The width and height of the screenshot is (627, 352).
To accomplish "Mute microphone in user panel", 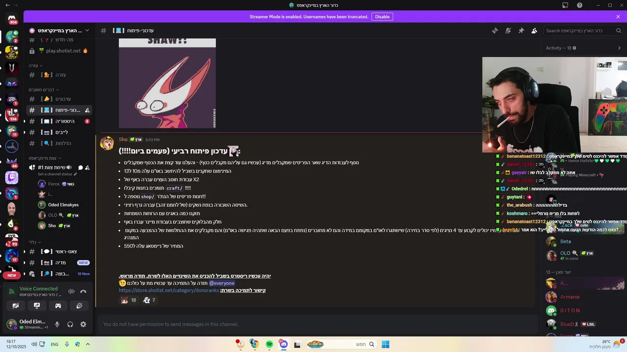I will (x=57, y=324).
